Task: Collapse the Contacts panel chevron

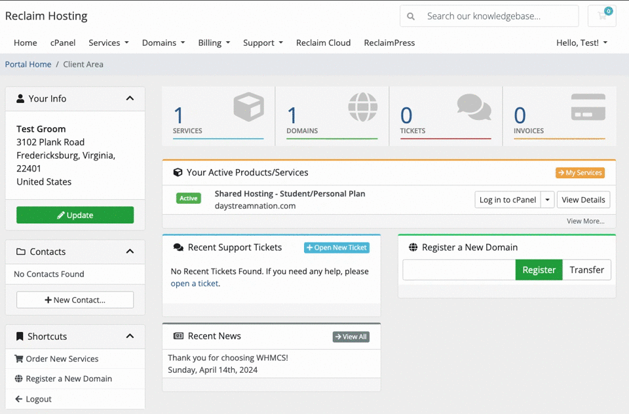Action: [x=130, y=251]
